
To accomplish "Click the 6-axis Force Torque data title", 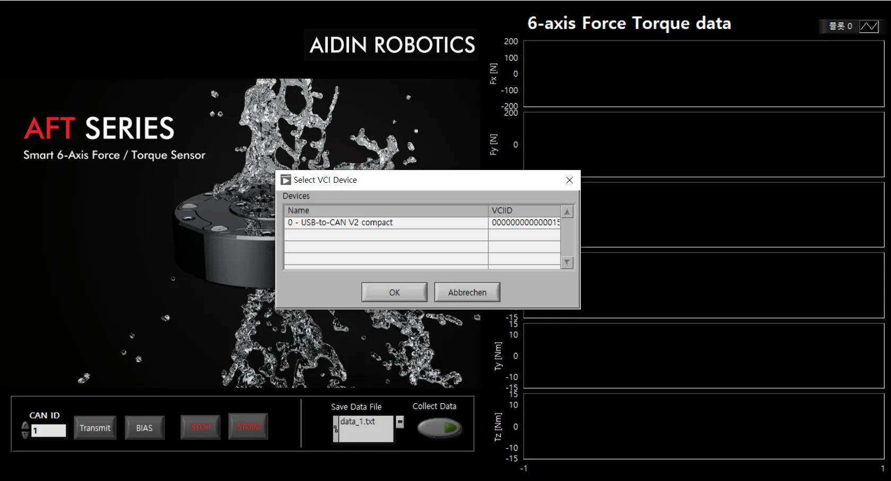I will [629, 23].
